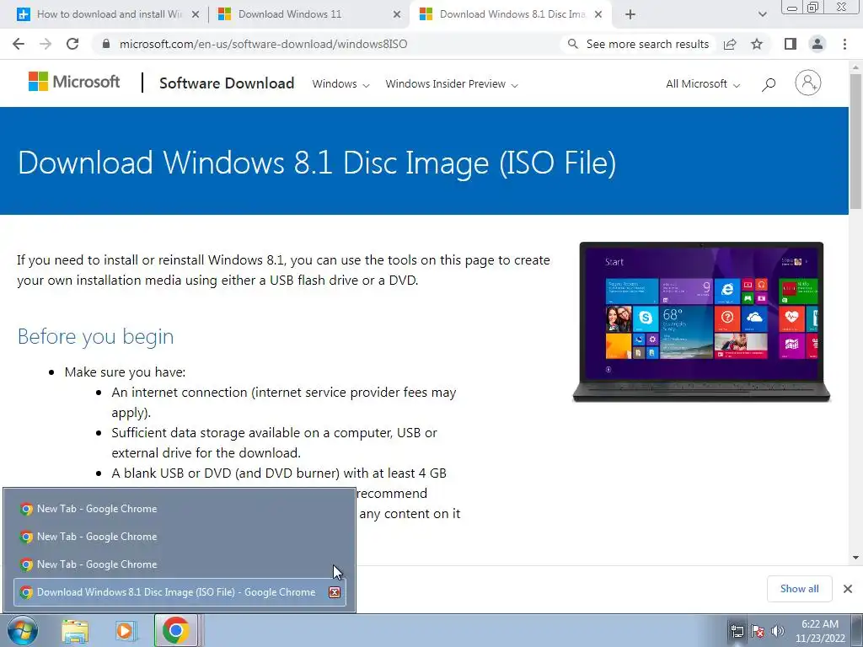
Task: Click the Show all downloads button
Action: [x=799, y=589]
